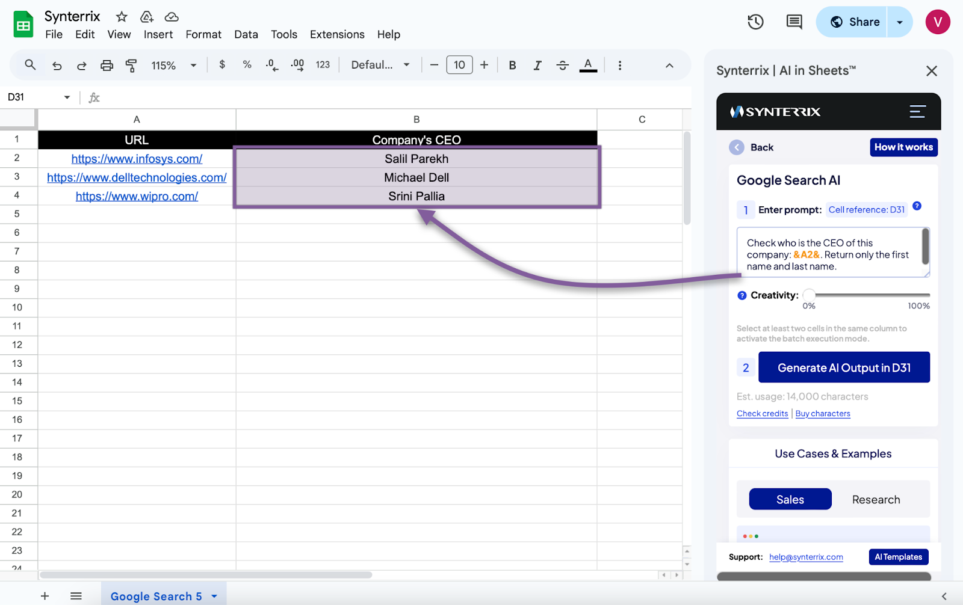Open the comments panel icon

pyautogui.click(x=794, y=22)
